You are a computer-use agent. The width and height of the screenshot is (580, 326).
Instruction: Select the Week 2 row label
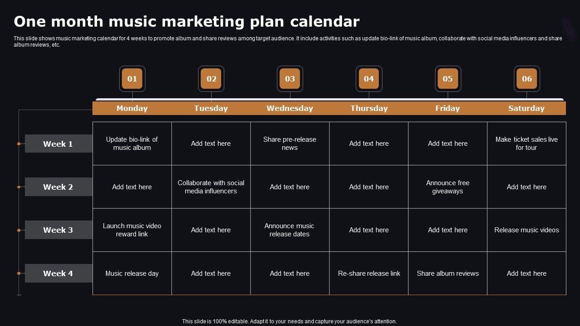[58, 187]
